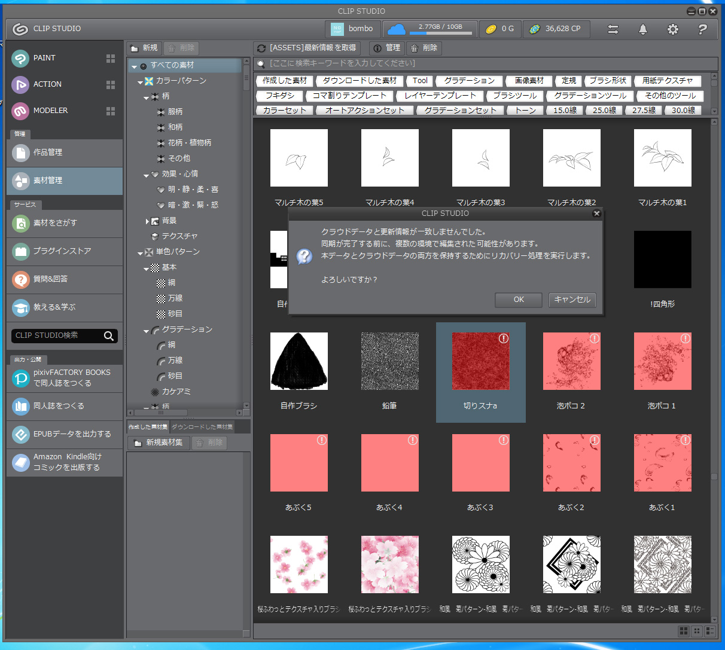This screenshot has width=725, height=650.
Task: Toggle the 作成した素材 filter tag
Action: 285,81
